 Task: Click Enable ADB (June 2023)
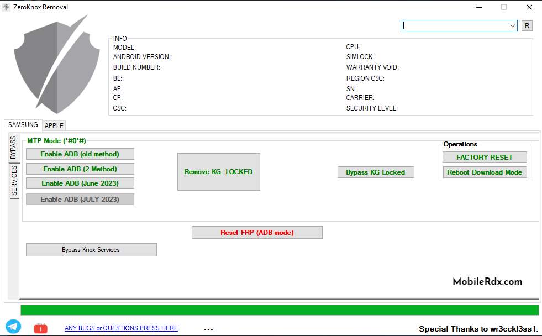point(80,183)
